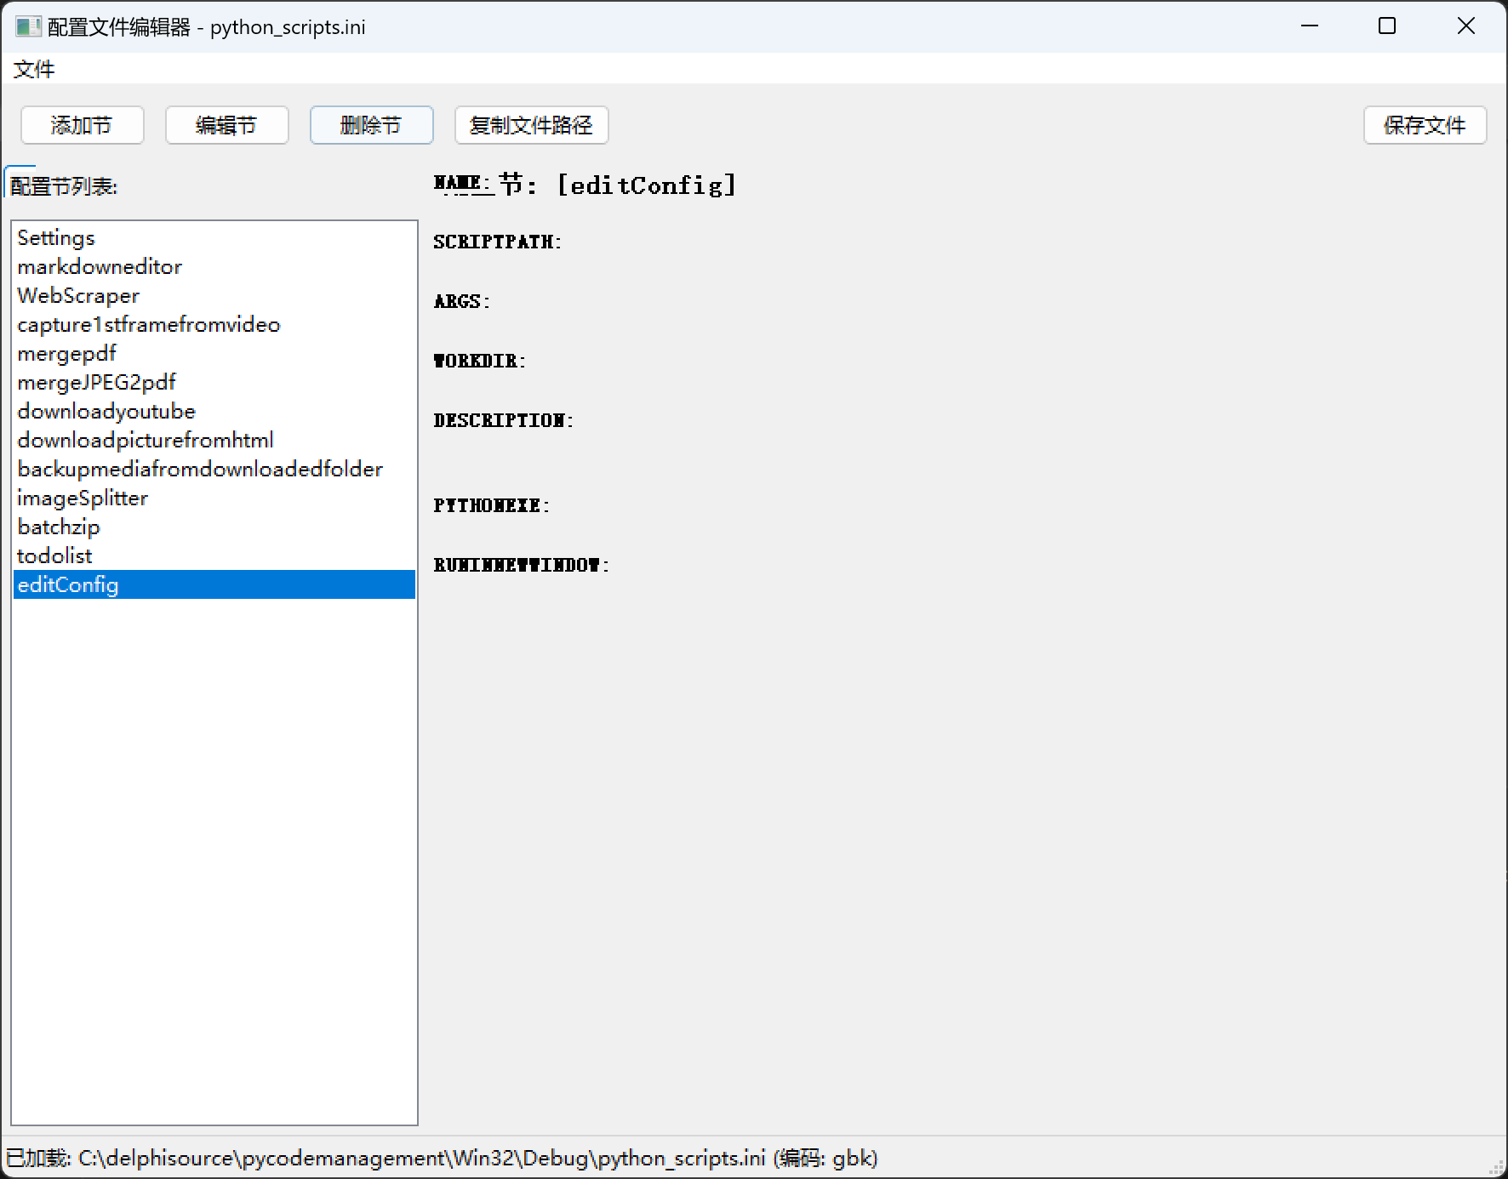1508x1179 pixels.
Task: Select the downloadpicturefromhtml section
Action: [x=214, y=440]
